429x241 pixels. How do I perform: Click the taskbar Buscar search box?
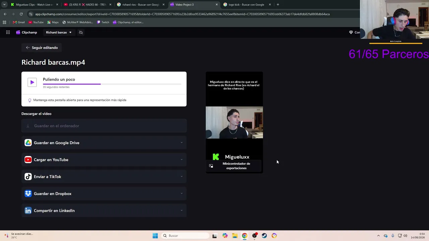[185, 236]
